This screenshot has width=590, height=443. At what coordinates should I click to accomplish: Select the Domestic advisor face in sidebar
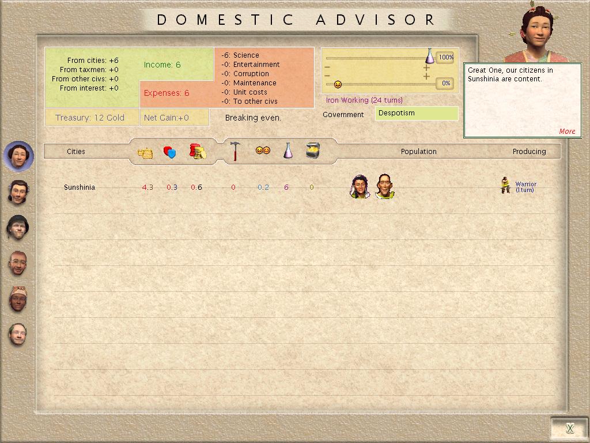18,156
